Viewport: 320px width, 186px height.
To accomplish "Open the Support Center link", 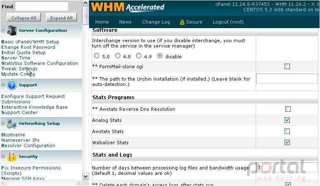I will point(19,112).
